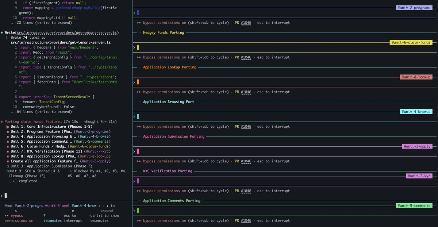Click bypass arrows icon in left pane footer

(7, 216)
